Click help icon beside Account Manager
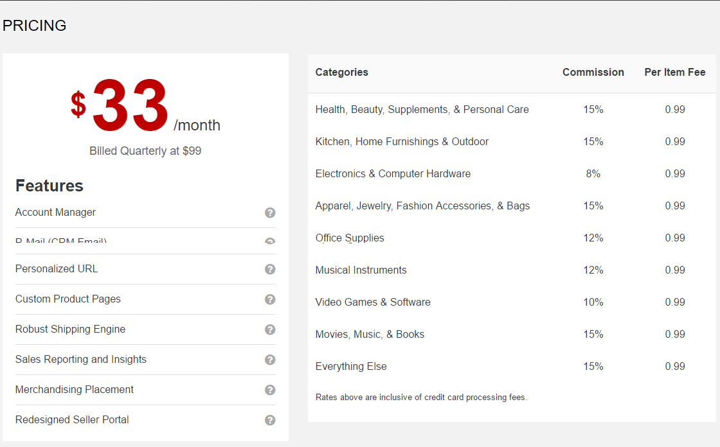The image size is (720, 447). 270,213
